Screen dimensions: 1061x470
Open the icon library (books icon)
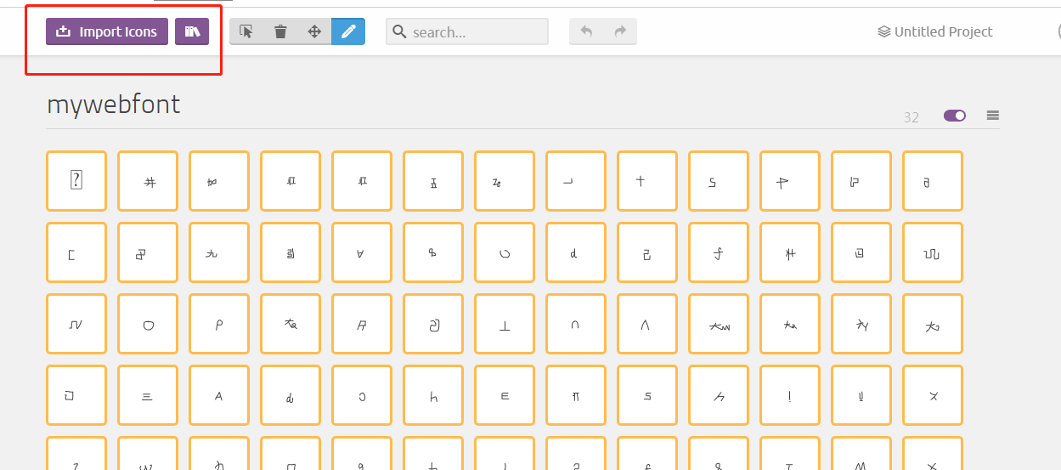(192, 31)
